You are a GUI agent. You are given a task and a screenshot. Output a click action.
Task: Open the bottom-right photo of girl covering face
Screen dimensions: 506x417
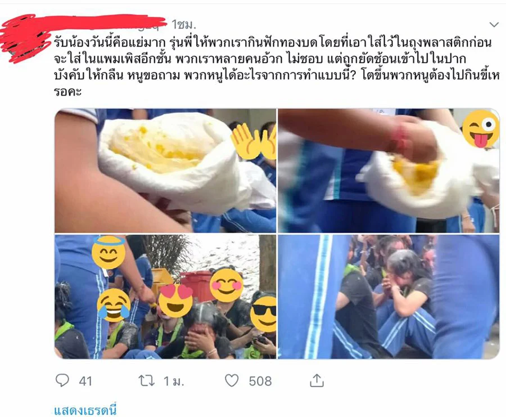389,297
